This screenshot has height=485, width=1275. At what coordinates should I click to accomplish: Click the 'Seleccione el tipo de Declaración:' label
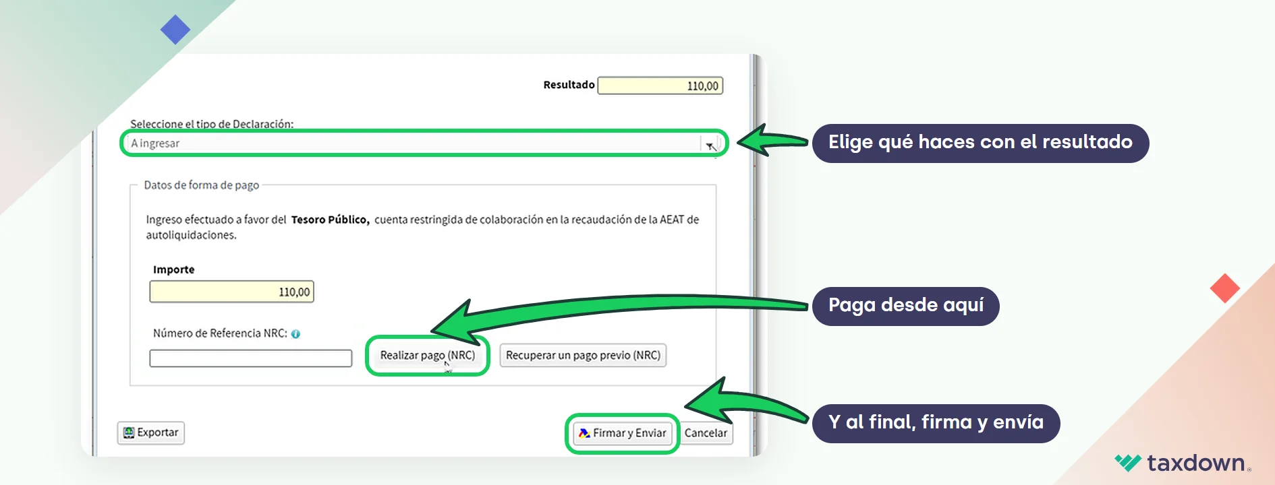tap(212, 124)
